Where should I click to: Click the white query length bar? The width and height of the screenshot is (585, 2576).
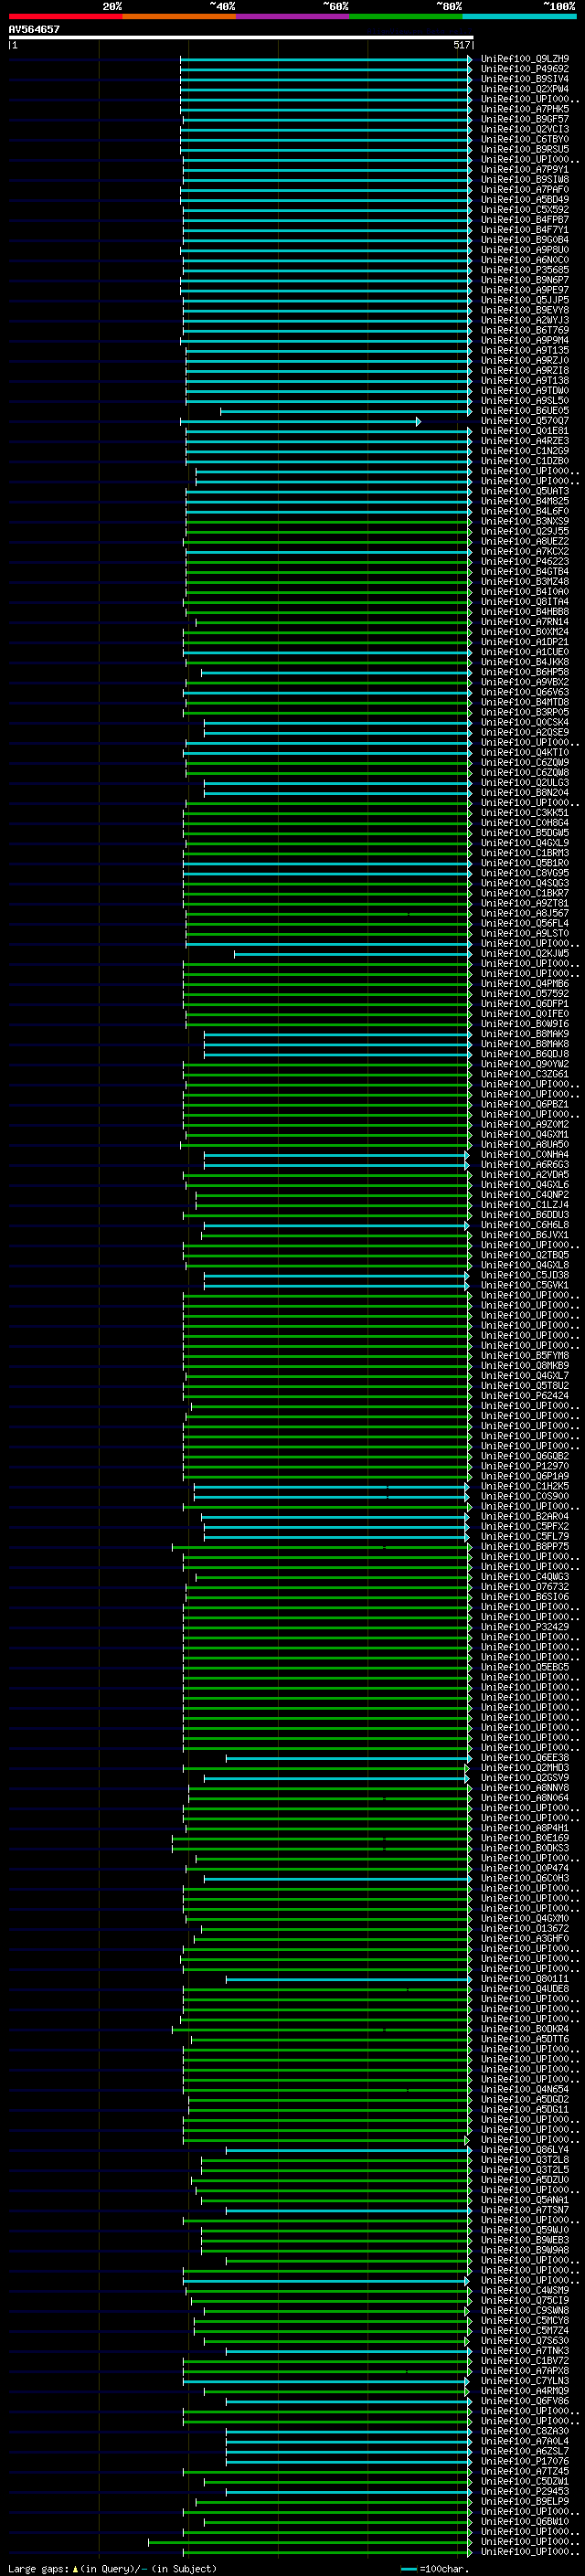pos(241,37)
